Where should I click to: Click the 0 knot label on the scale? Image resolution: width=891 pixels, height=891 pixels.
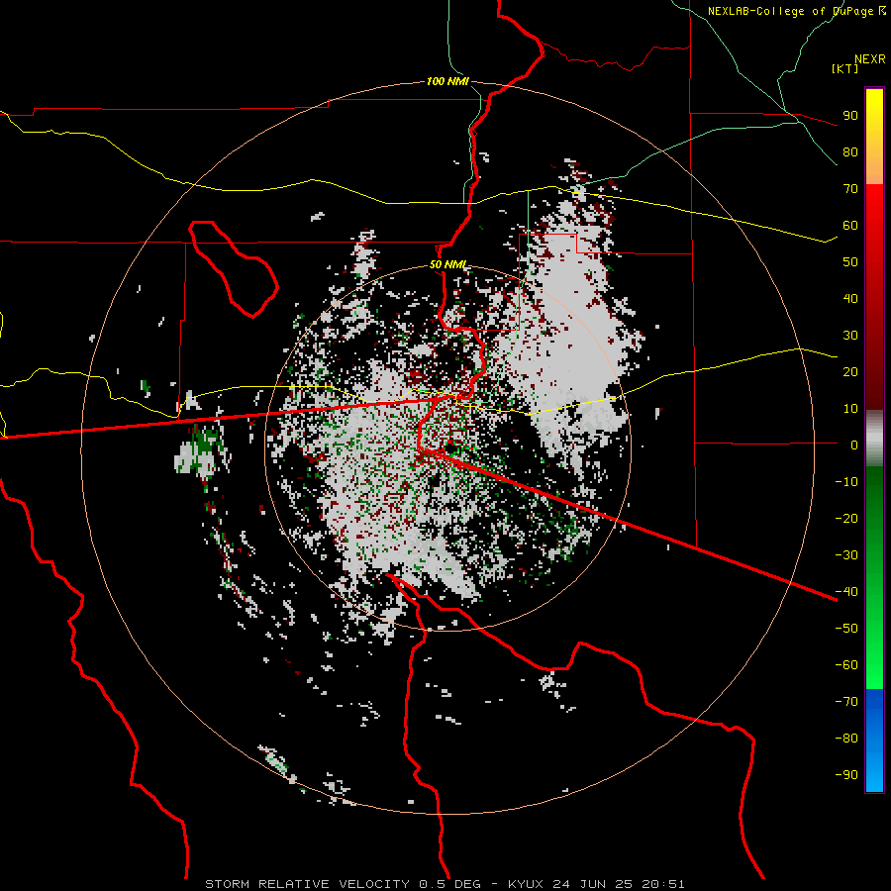click(x=854, y=445)
